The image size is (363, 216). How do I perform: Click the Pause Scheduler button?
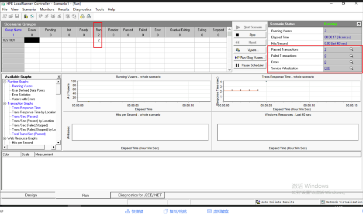point(250,65)
